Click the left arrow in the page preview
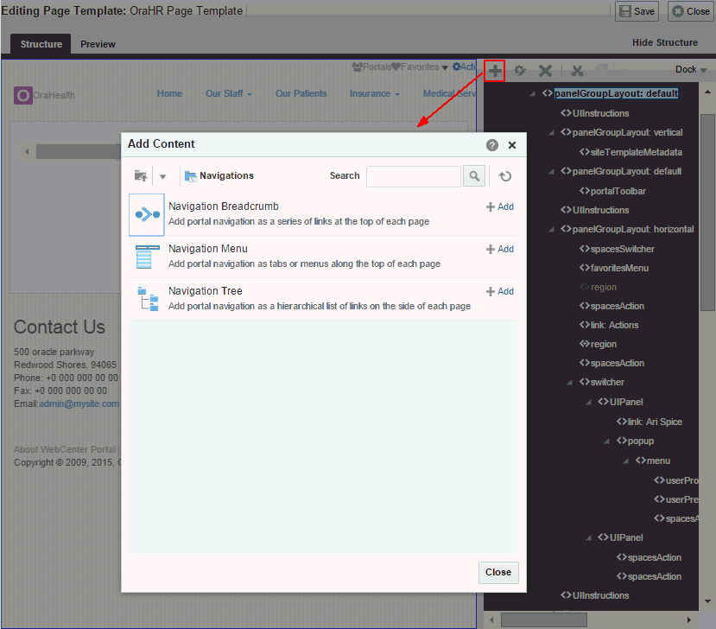Image resolution: width=716 pixels, height=629 pixels. (x=27, y=152)
